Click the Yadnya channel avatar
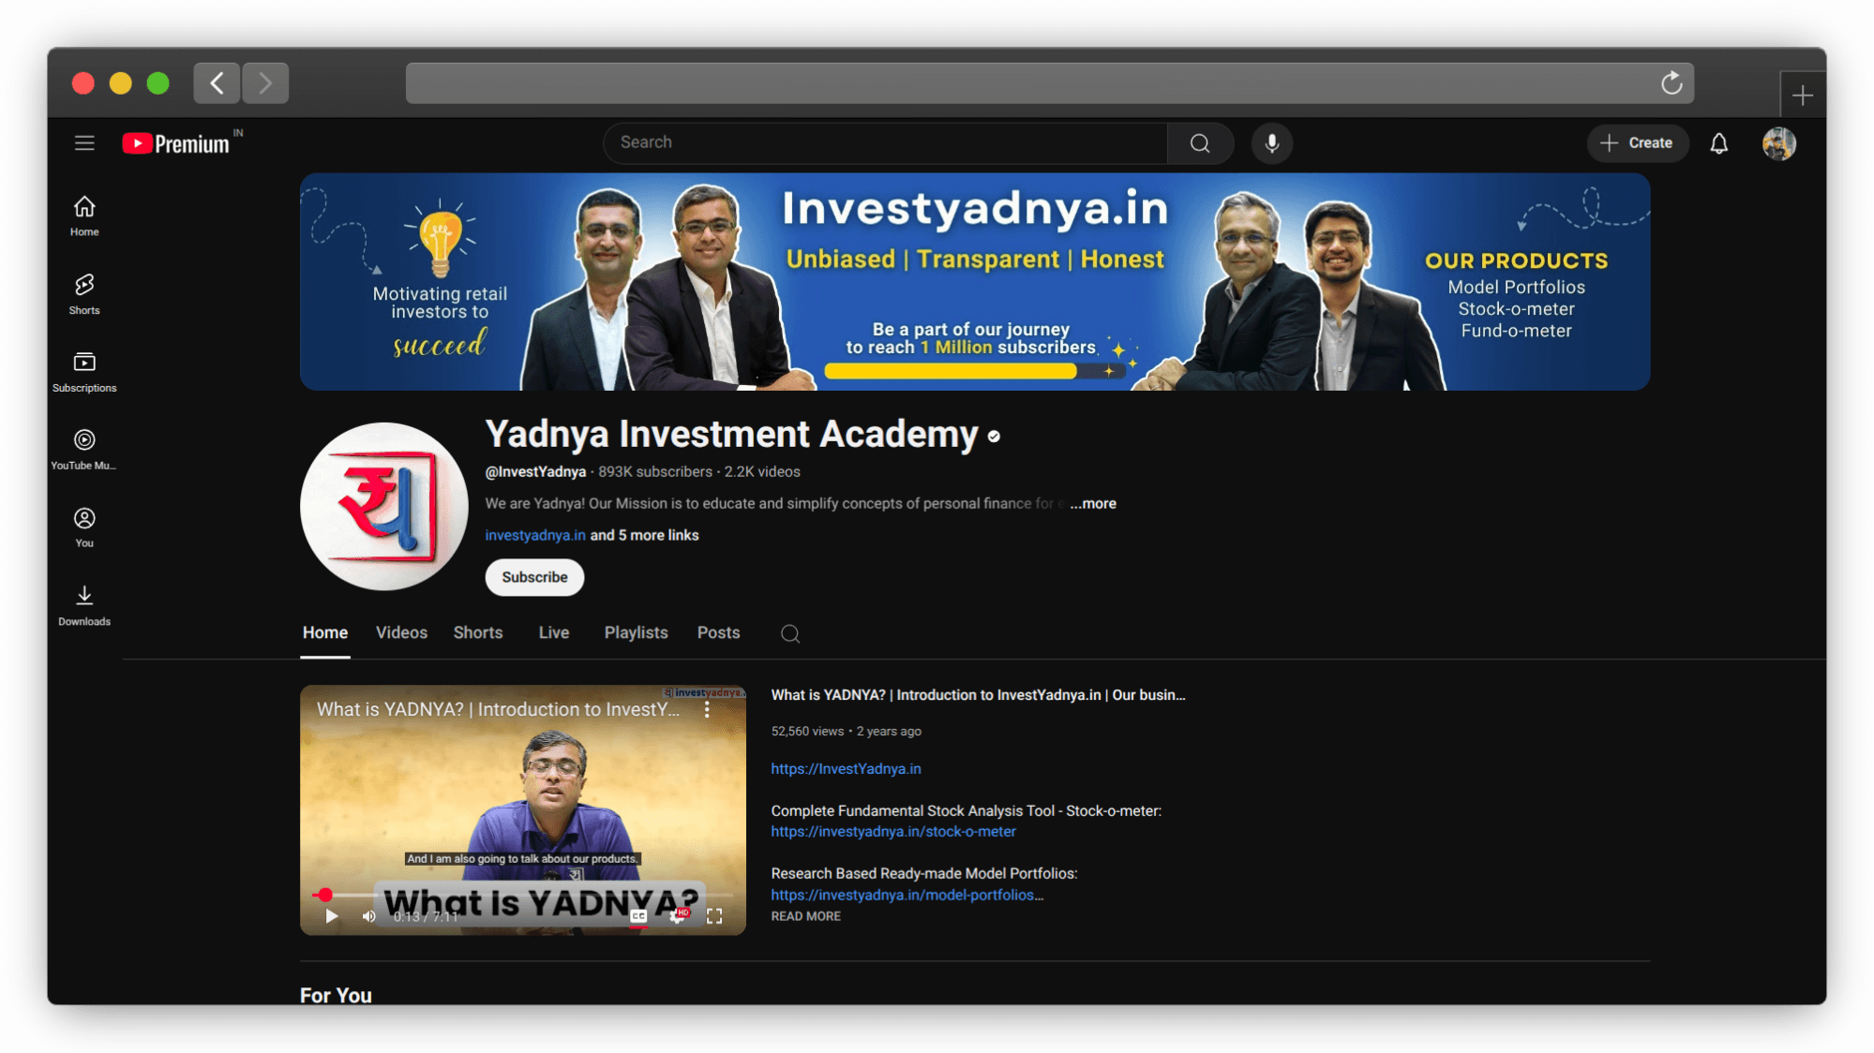The width and height of the screenshot is (1874, 1053). (x=384, y=507)
